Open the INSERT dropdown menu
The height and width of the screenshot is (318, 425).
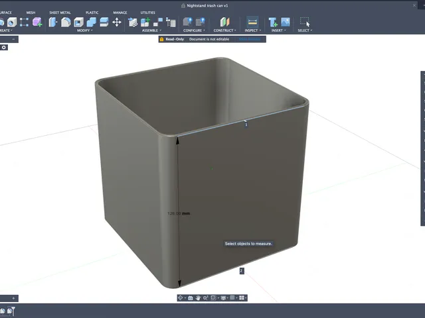click(279, 30)
